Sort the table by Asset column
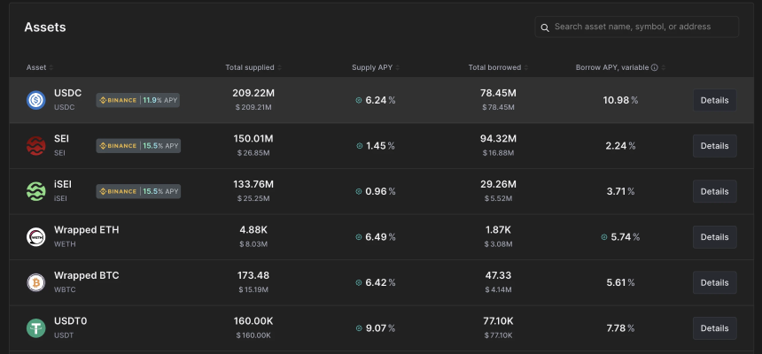 tap(37, 67)
